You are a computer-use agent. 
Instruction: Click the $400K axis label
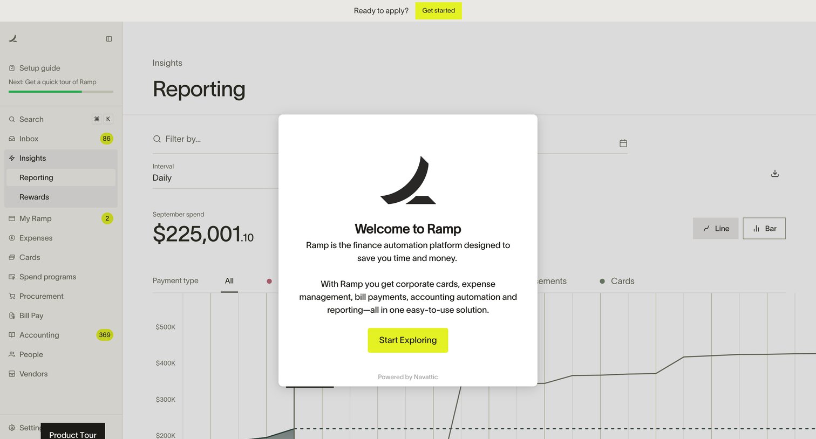point(166,363)
